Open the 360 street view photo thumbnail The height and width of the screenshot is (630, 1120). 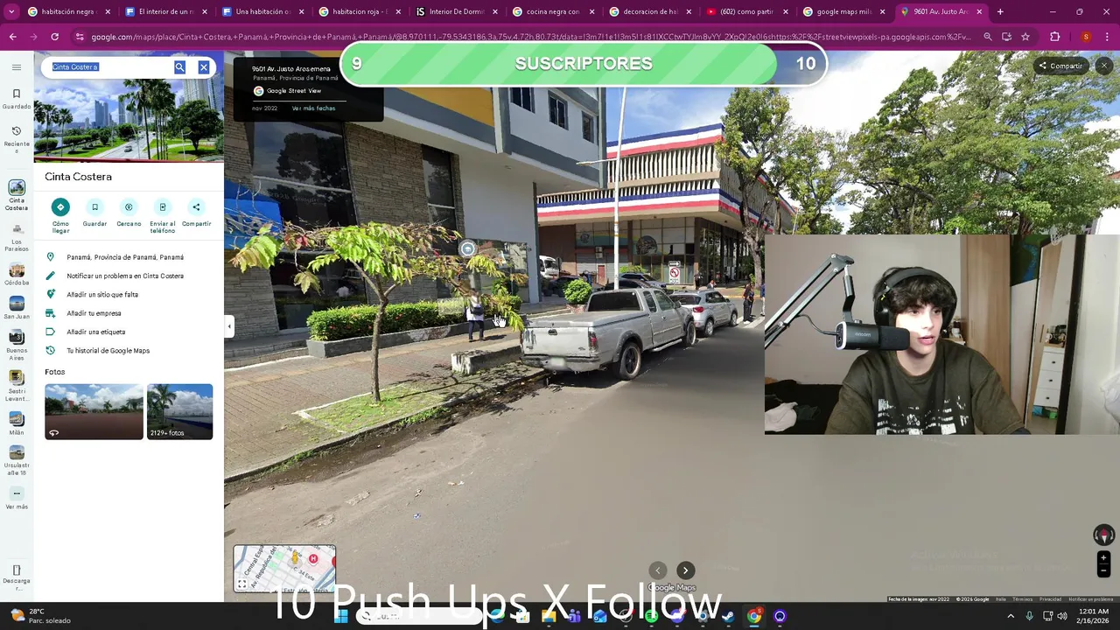pos(94,411)
